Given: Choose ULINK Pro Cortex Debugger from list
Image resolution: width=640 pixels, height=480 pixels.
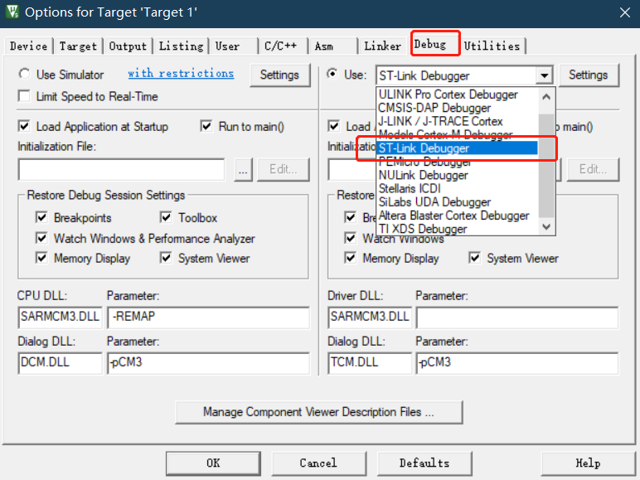Looking at the screenshot, I should click(x=457, y=95).
